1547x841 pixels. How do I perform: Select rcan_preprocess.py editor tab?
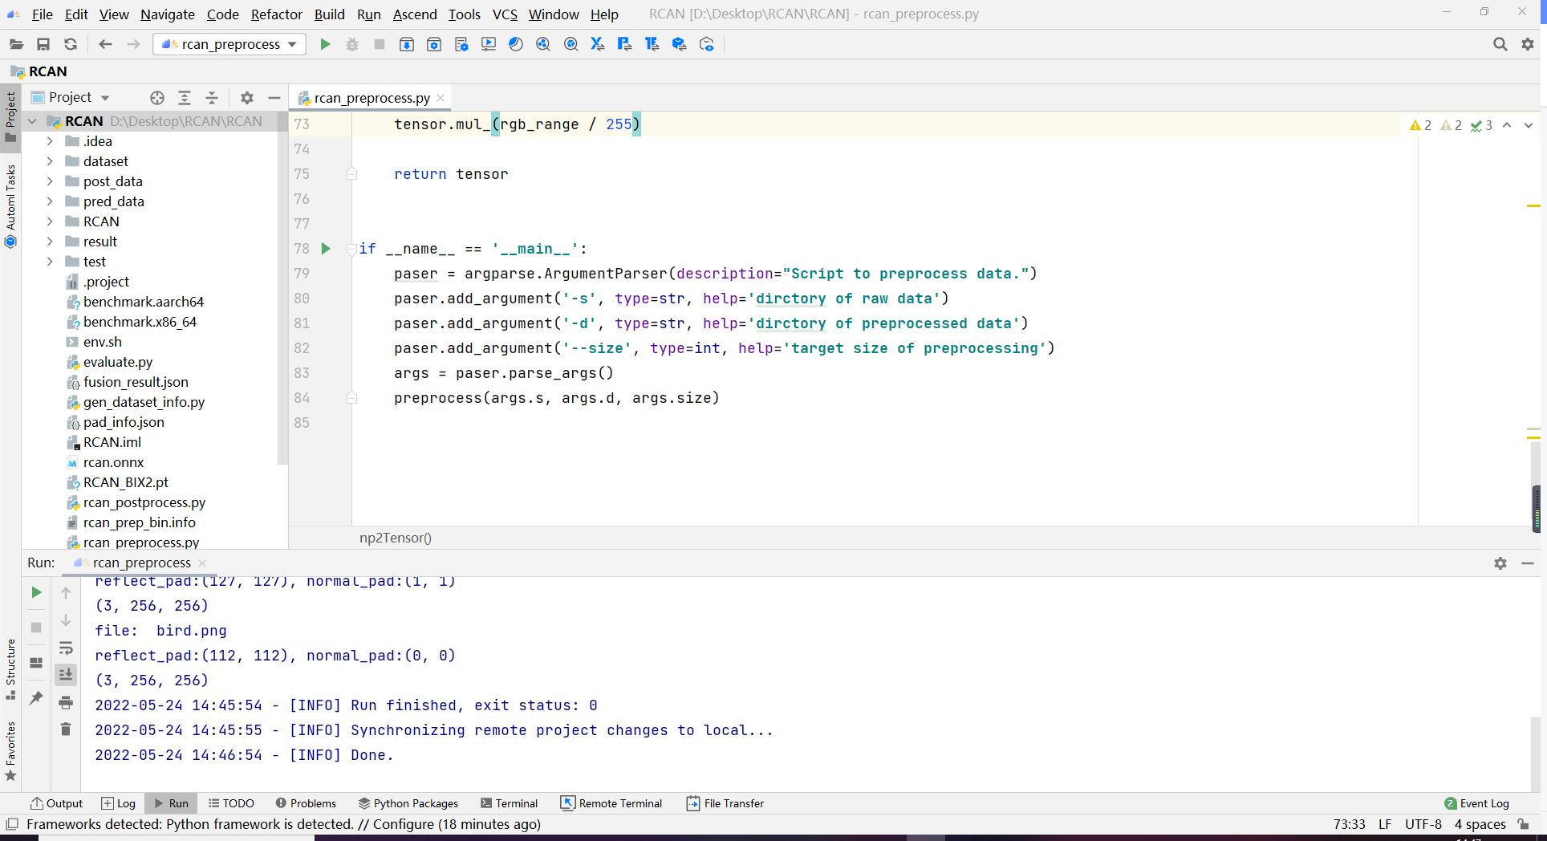click(371, 98)
